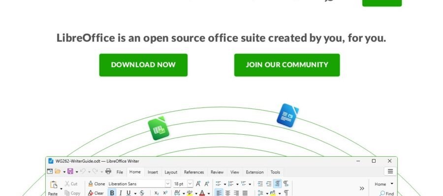Image resolution: width=443 pixels, height=196 pixels.
Task: Toggle Align left
Action: (219, 193)
